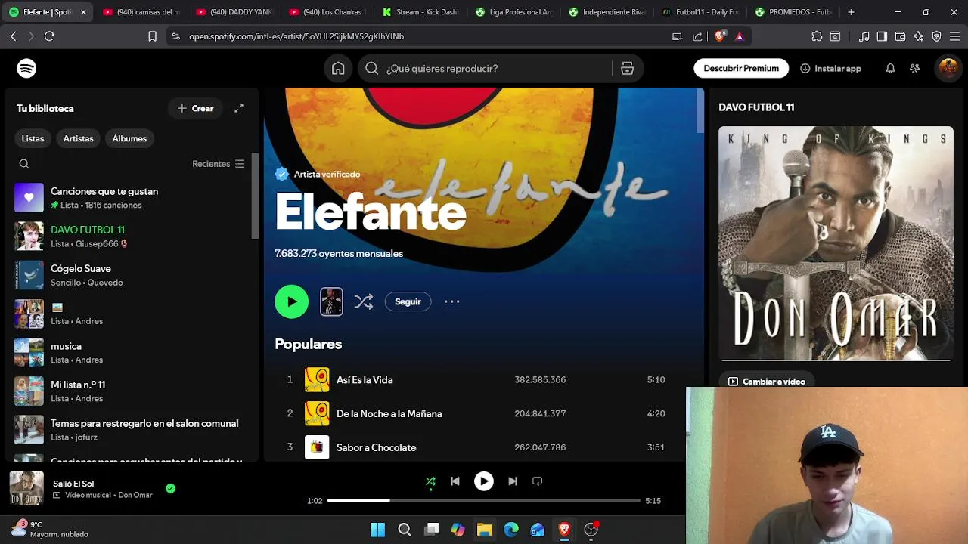The width and height of the screenshot is (968, 544).
Task: Click Brave shields lion icon
Action: coord(720,36)
